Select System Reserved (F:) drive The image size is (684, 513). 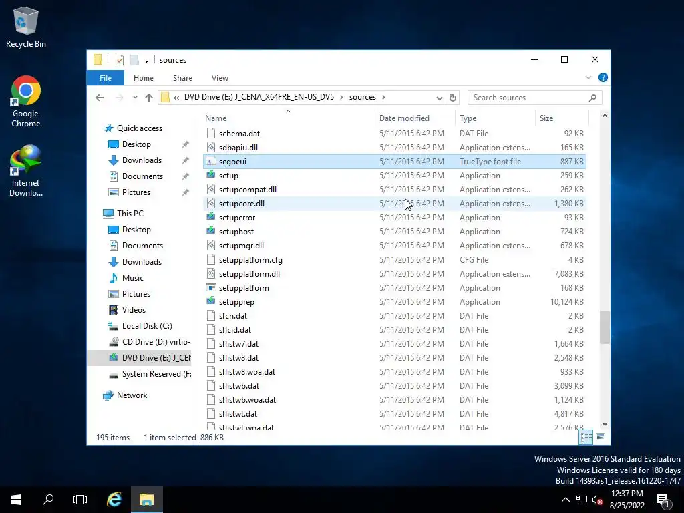click(x=156, y=374)
